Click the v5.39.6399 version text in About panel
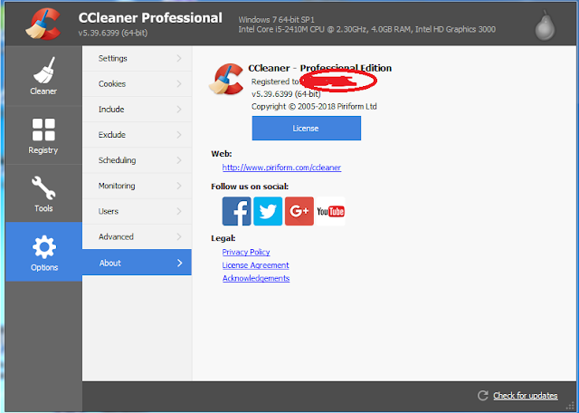 pos(286,94)
